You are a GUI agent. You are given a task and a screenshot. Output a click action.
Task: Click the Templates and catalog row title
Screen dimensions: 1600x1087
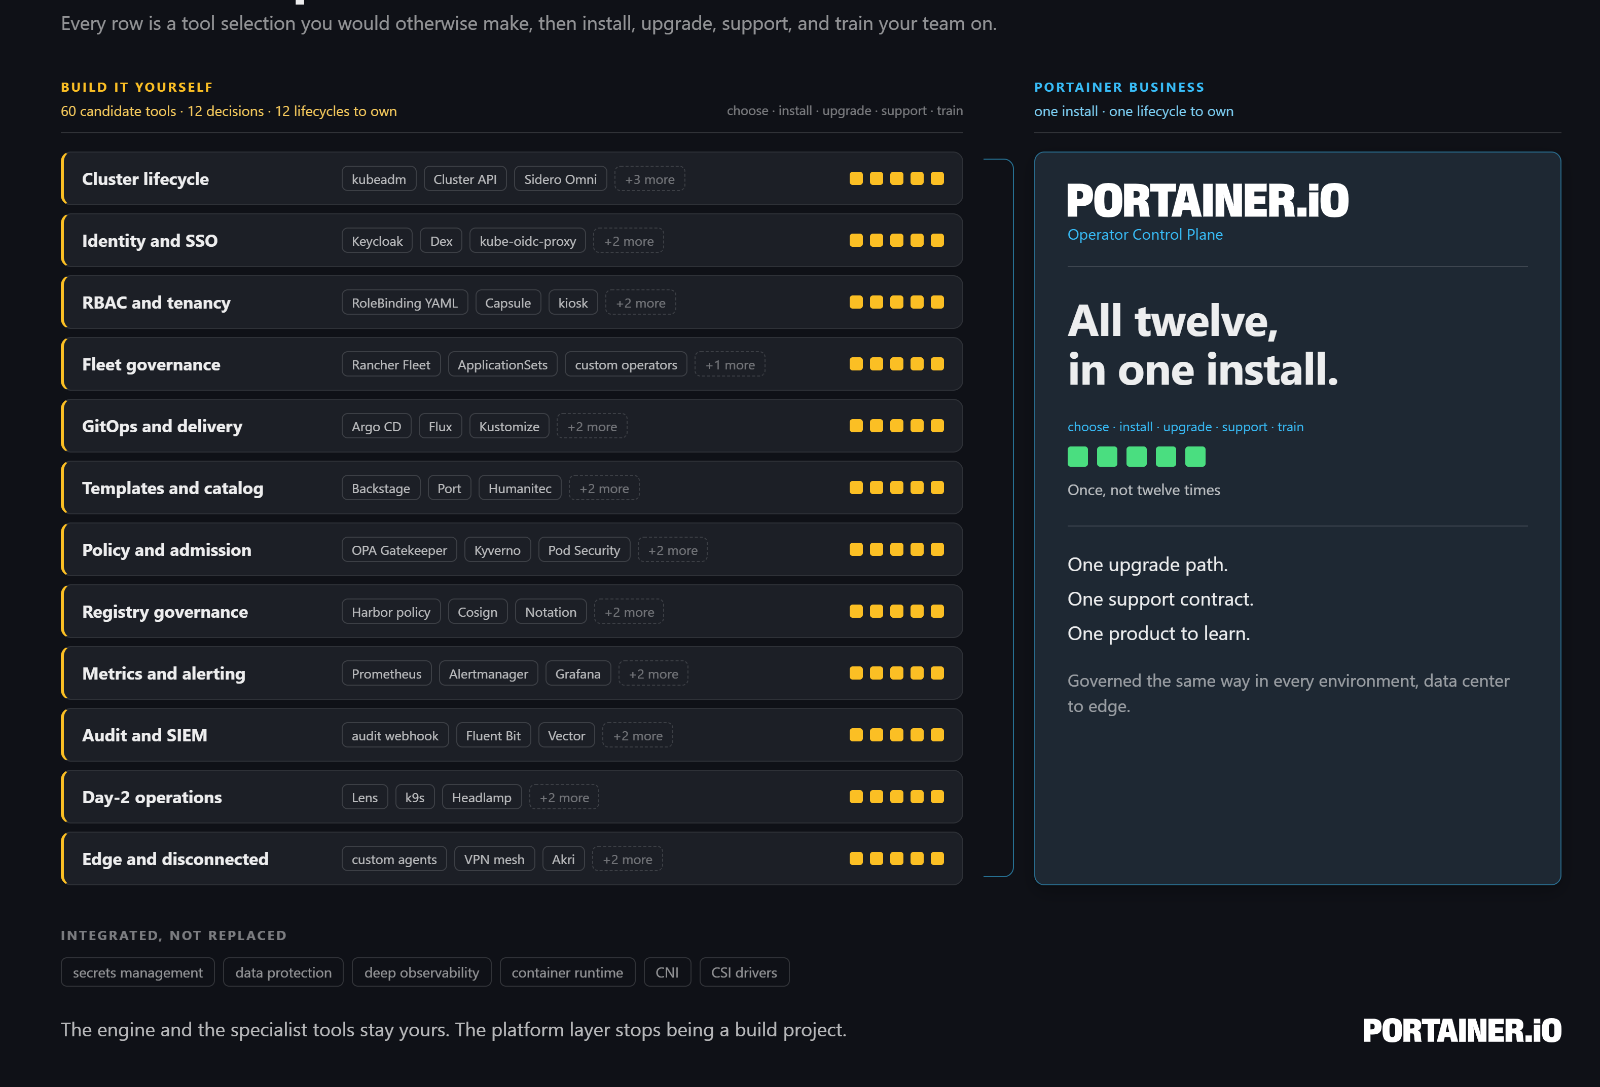click(x=173, y=489)
